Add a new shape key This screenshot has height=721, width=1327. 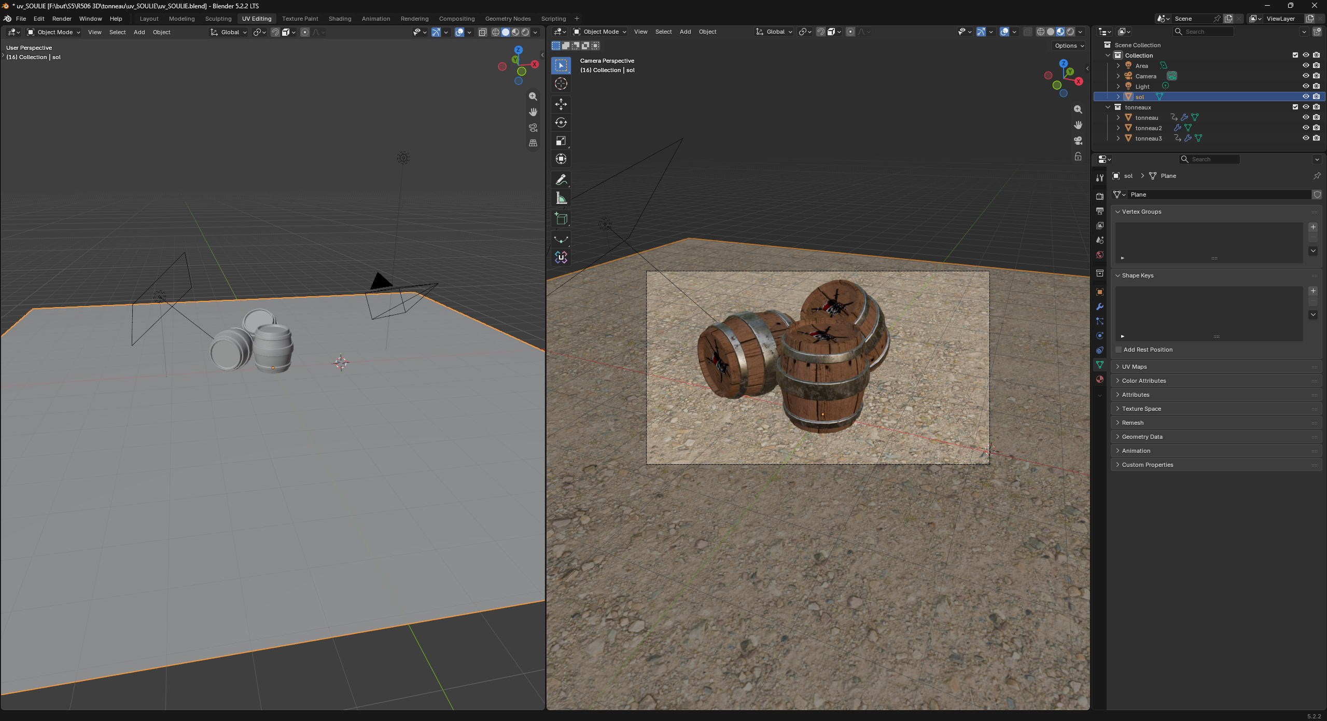tap(1313, 291)
